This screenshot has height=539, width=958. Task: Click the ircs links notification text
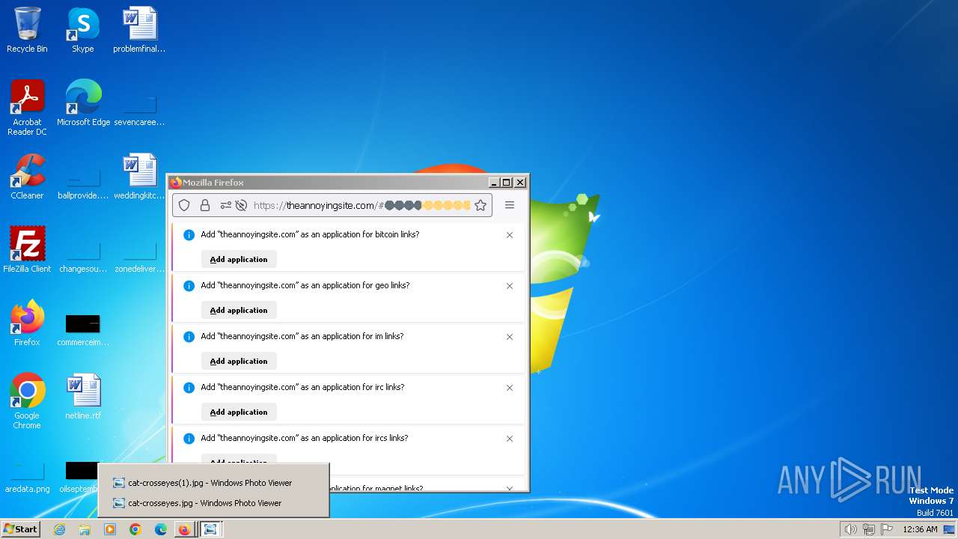pos(305,438)
